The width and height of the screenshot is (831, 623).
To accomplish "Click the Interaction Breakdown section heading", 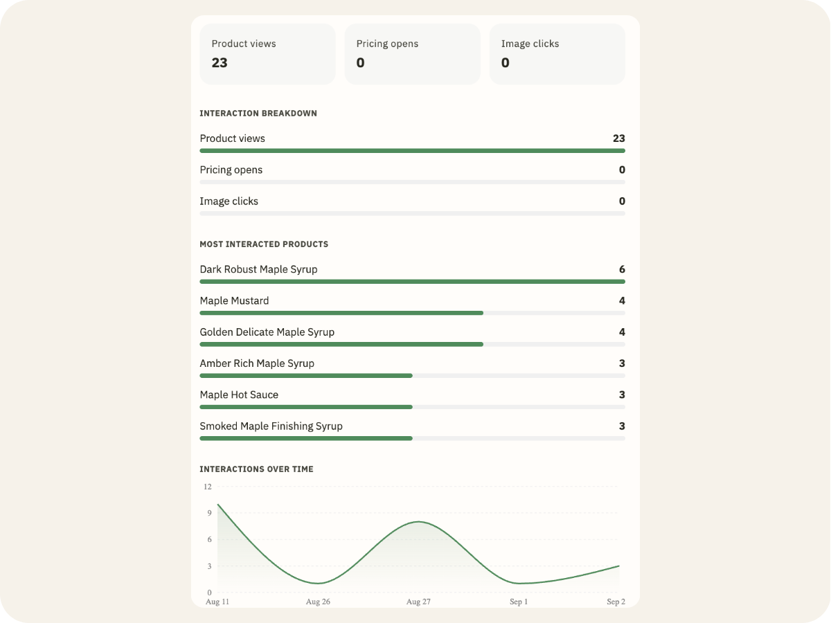I will (258, 114).
